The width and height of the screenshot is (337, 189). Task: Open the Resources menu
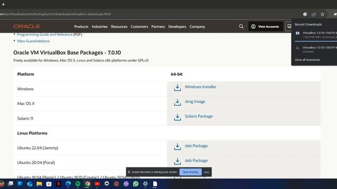[x=119, y=27]
